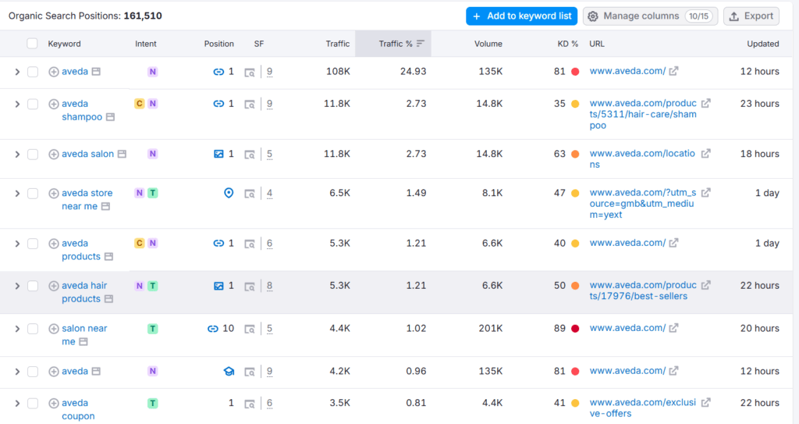Click the plus icon beside aveda products
Image resolution: width=799 pixels, height=424 pixels.
54,244
